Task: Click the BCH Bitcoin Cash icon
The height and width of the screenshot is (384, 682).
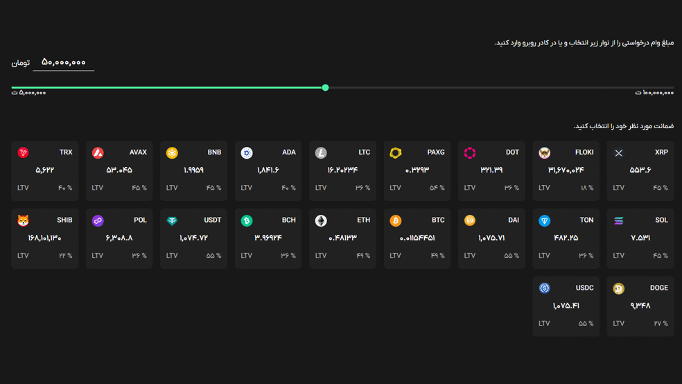Action: pos(247,220)
